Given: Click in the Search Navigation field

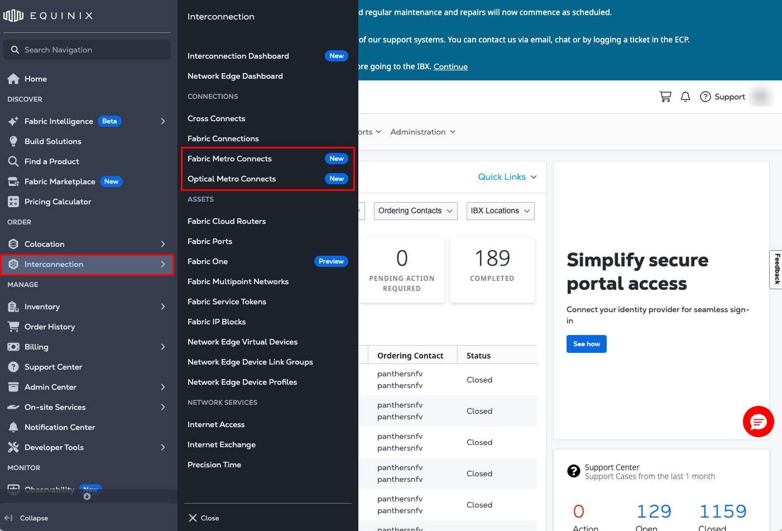Looking at the screenshot, I should point(87,50).
